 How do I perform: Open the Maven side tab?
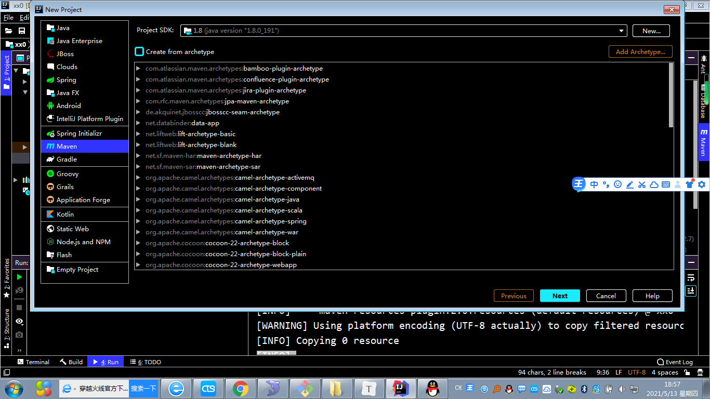point(704,142)
